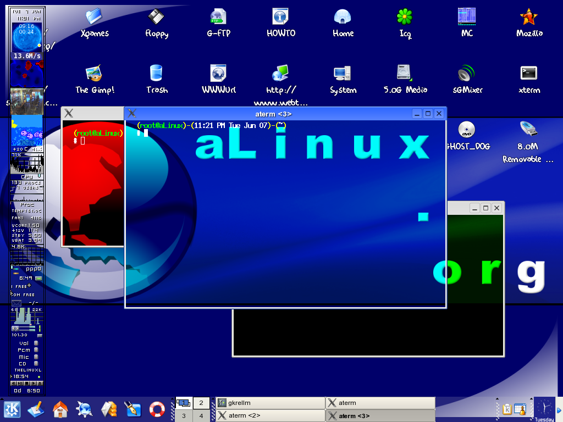Open the calendar reminder tray icon
This screenshot has height=422, width=563.
(x=520, y=409)
